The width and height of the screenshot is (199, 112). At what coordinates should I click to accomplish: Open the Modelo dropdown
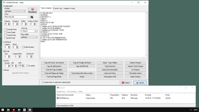coord(15,11)
